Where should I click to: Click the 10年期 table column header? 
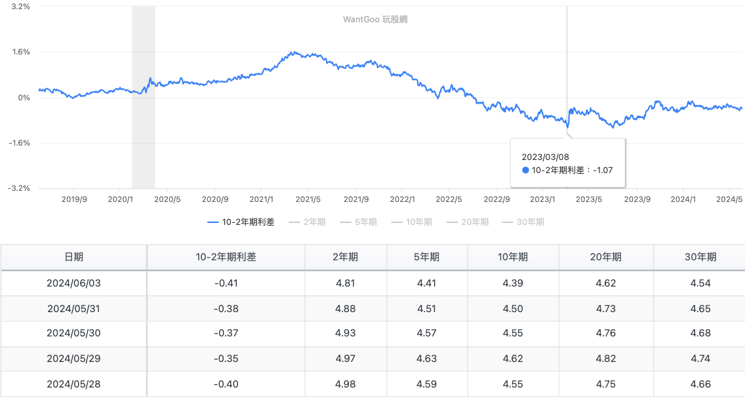point(513,257)
